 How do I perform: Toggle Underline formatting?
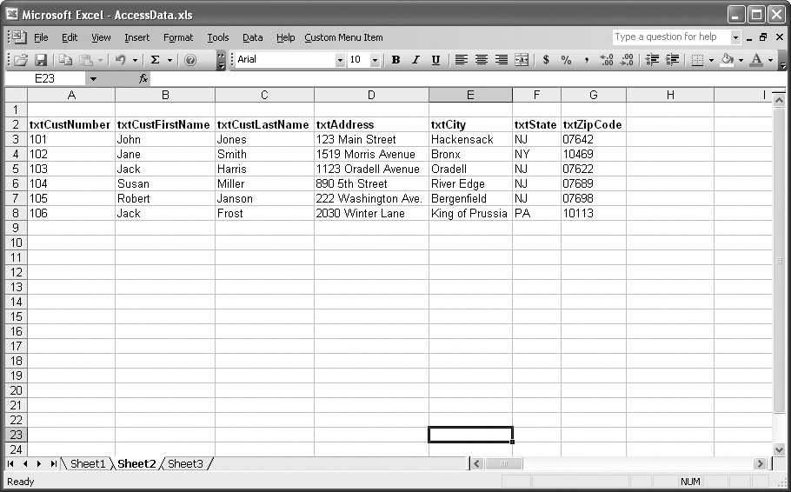point(435,60)
